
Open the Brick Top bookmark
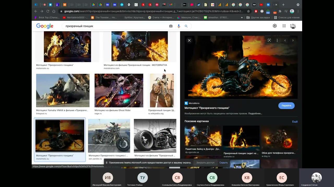[x=47, y=18]
